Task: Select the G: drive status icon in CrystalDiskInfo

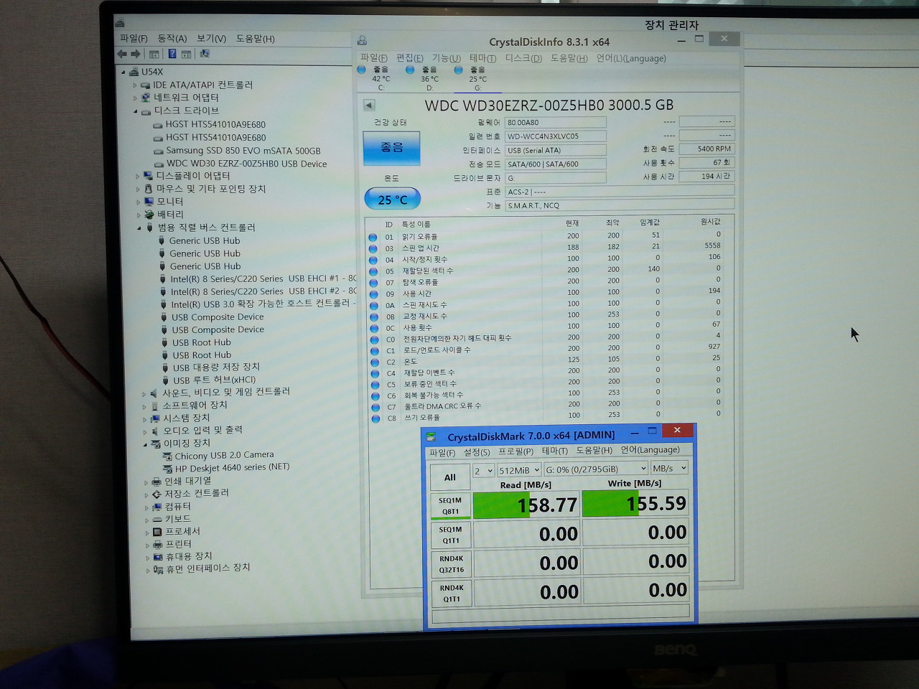Action: (458, 70)
